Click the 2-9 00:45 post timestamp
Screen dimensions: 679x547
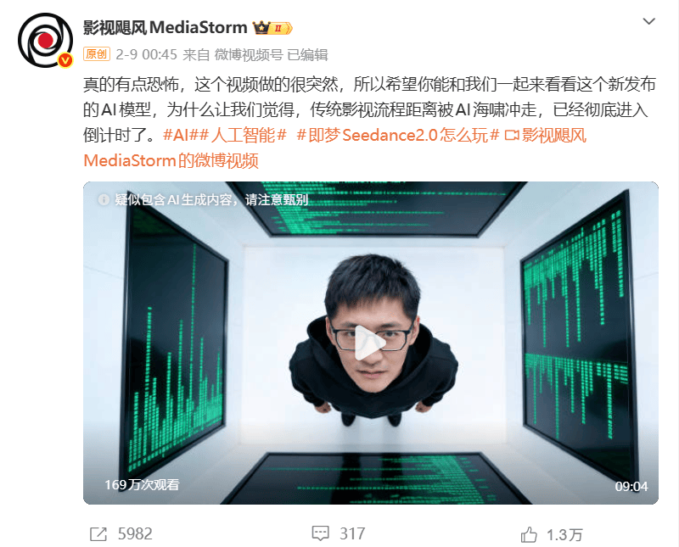[x=146, y=54]
